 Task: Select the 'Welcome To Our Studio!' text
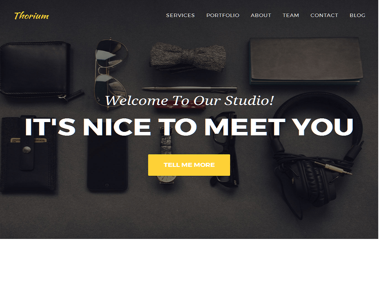click(x=189, y=100)
